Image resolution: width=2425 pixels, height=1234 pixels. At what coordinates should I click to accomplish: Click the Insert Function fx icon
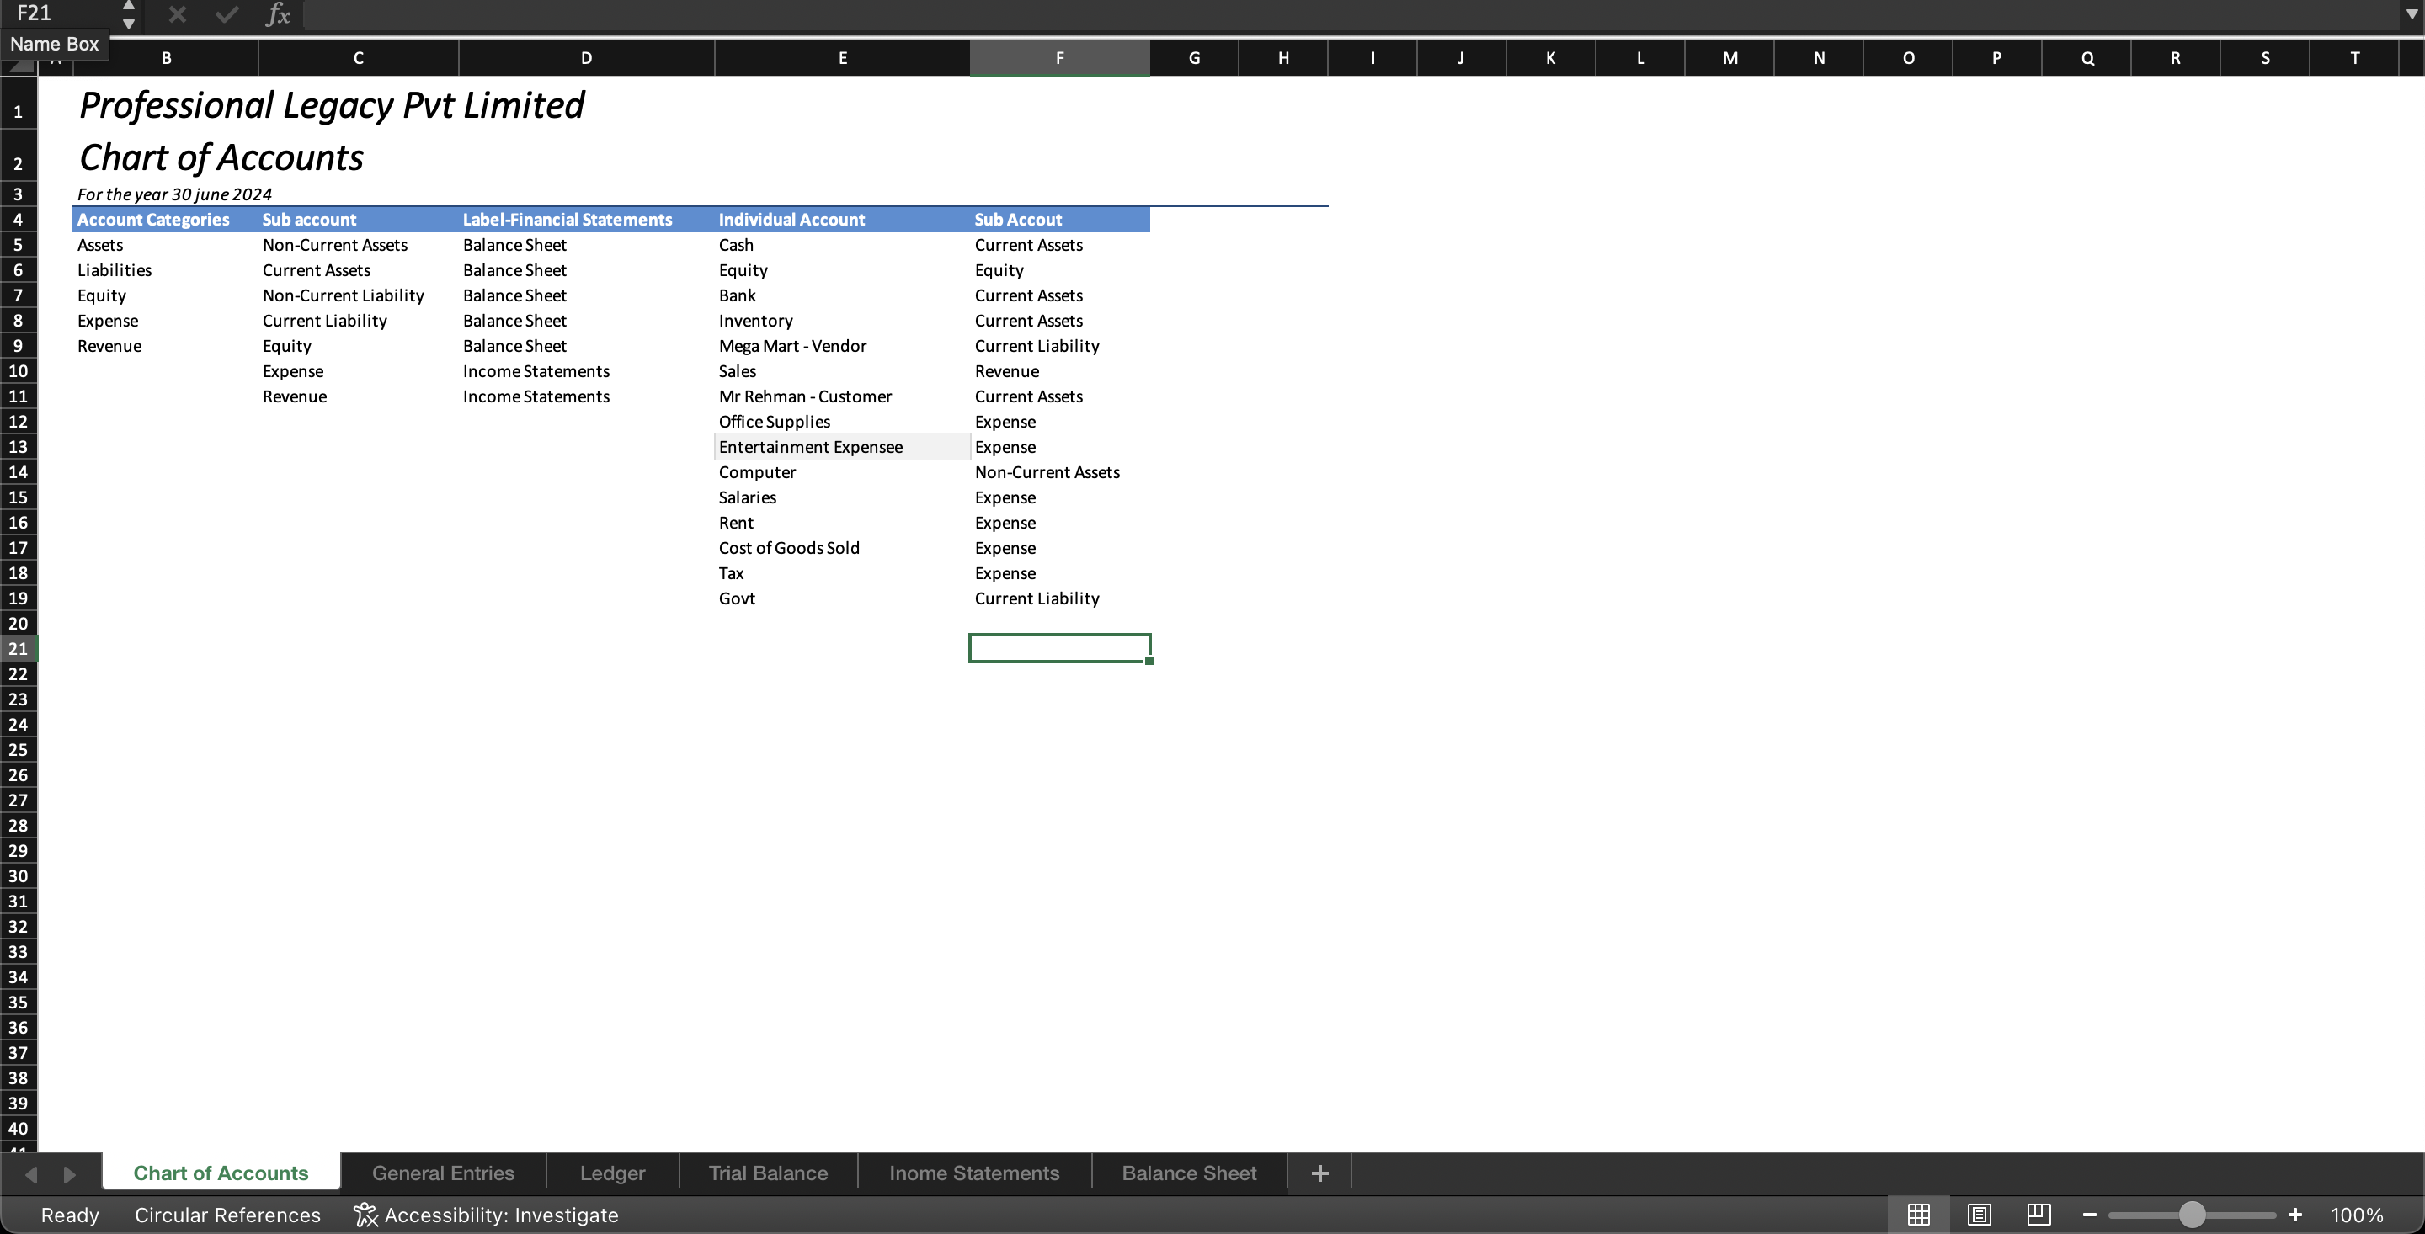pyautogui.click(x=278, y=14)
